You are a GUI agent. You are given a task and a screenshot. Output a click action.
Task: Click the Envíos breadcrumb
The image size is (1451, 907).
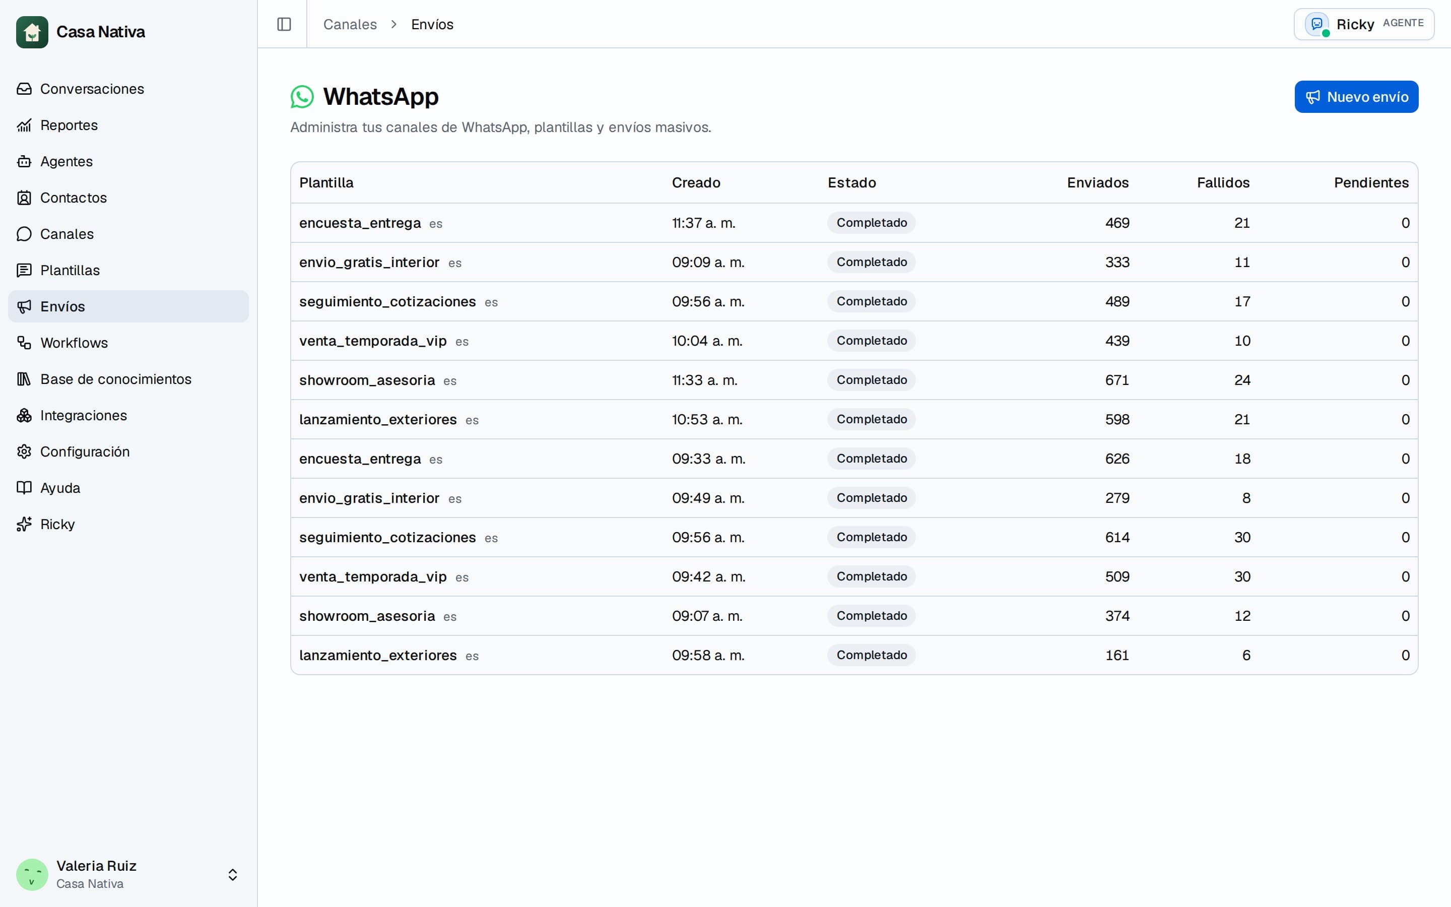click(432, 24)
